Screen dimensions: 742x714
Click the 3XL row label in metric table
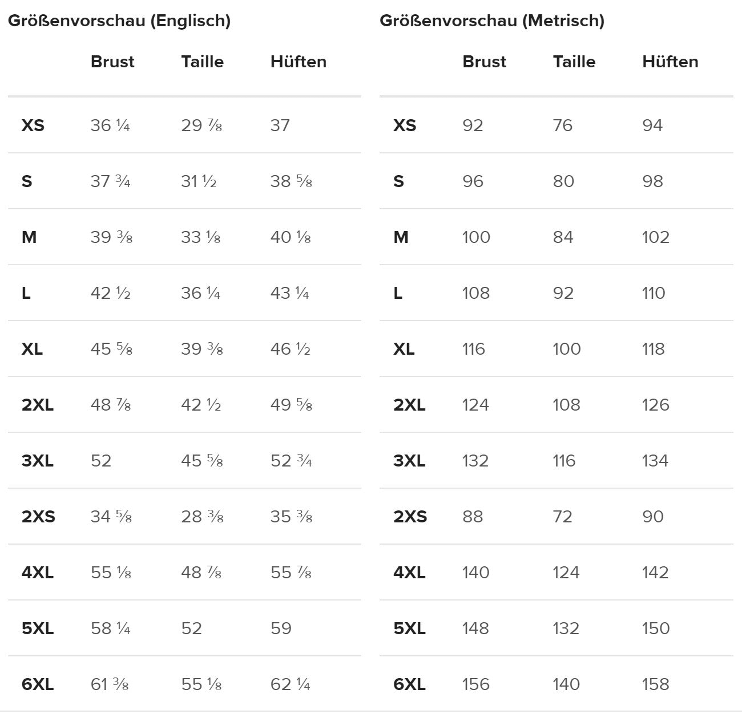pos(409,461)
